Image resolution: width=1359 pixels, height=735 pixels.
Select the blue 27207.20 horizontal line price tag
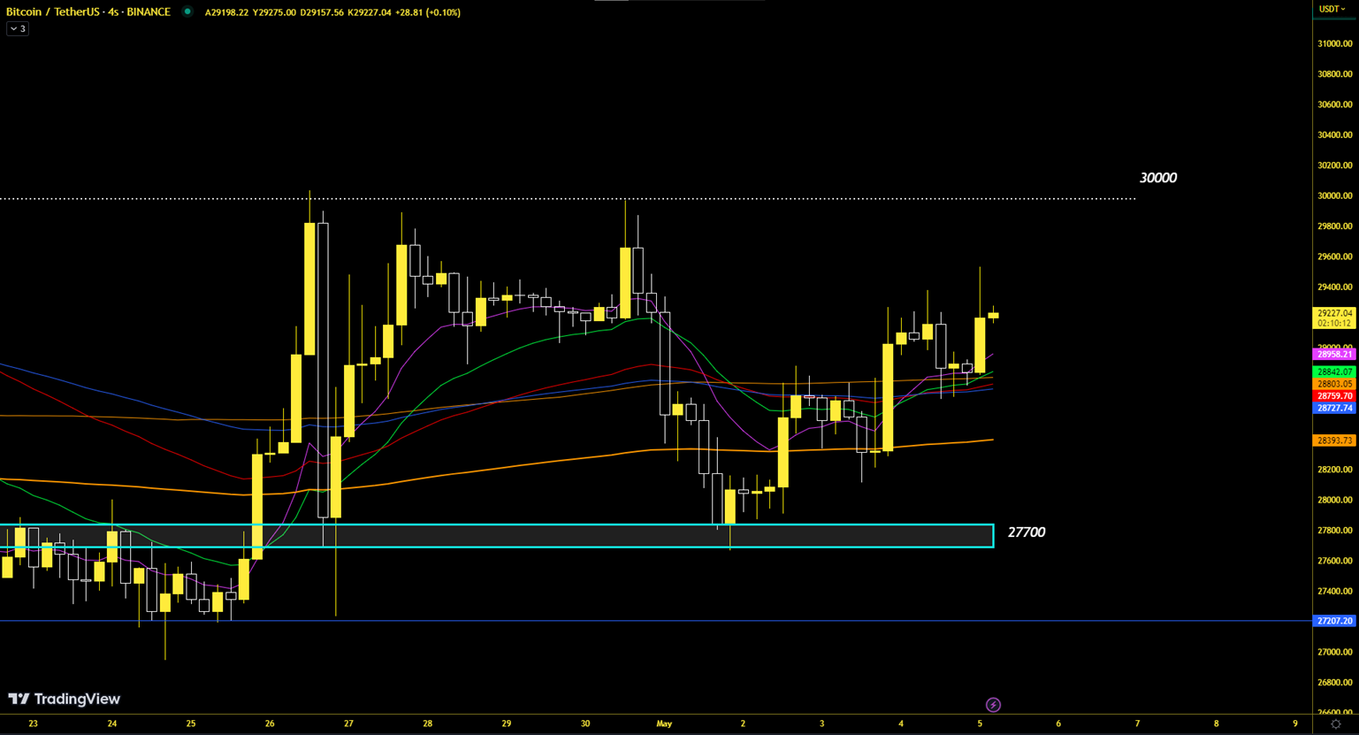pyautogui.click(x=1334, y=621)
